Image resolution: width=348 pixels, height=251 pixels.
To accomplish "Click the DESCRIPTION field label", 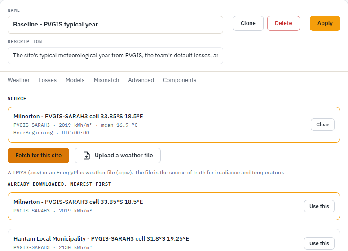I will pos(25,42).
